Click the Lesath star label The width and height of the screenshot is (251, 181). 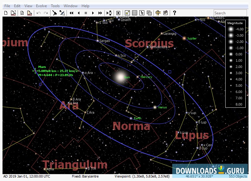tap(126, 20)
